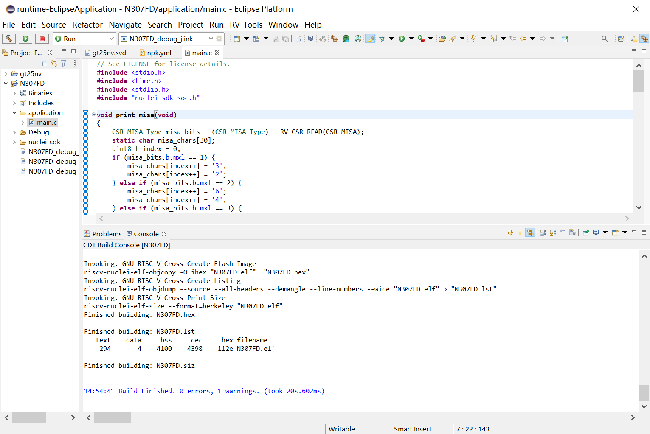Click the External Tools run icon
The width and height of the screenshot is (650, 434).
pos(421,39)
